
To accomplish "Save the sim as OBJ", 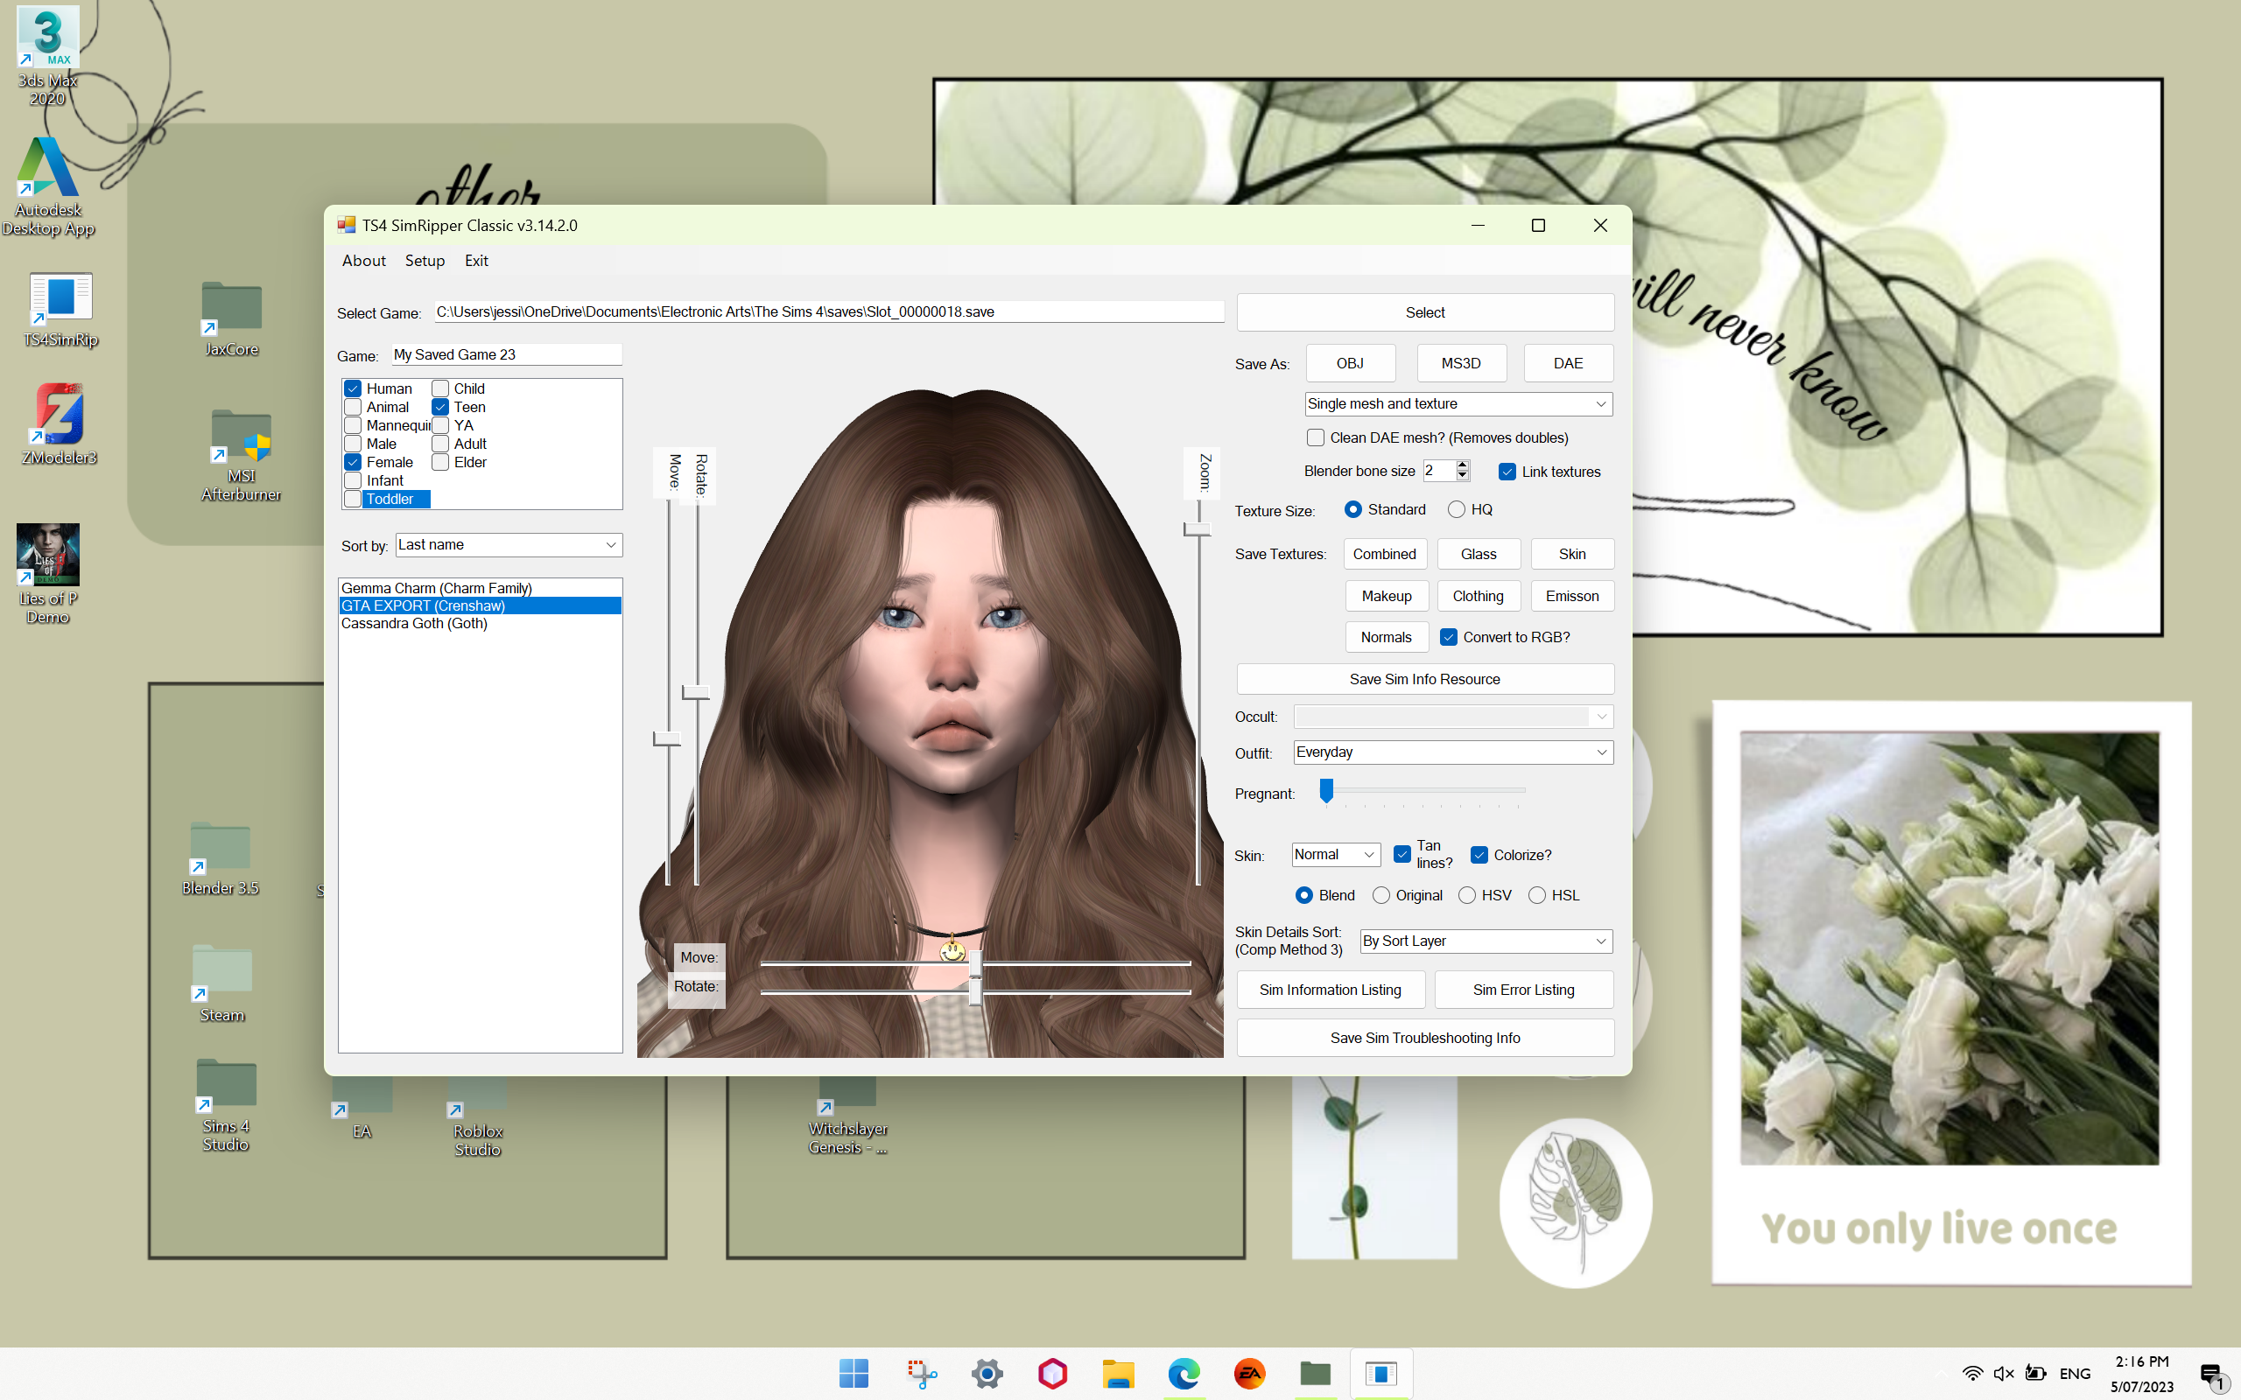I will [x=1349, y=363].
